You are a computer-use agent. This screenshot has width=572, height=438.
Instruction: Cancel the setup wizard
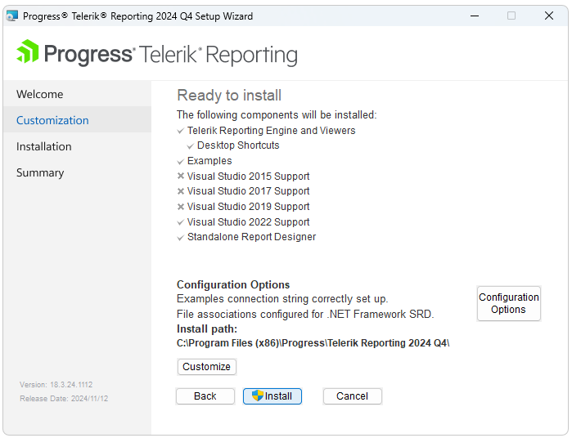[x=353, y=396]
